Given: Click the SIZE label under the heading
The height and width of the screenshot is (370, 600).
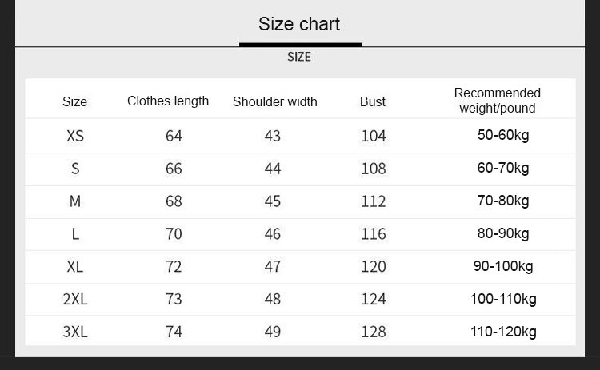Looking at the screenshot, I should point(299,57).
